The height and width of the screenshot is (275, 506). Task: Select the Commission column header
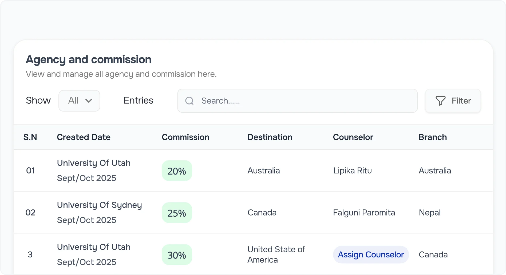pyautogui.click(x=185, y=137)
